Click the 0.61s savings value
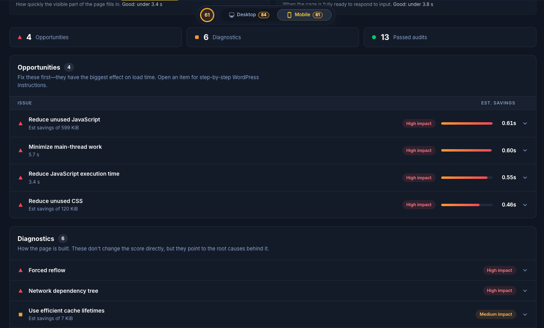The height and width of the screenshot is (328, 544). point(509,123)
